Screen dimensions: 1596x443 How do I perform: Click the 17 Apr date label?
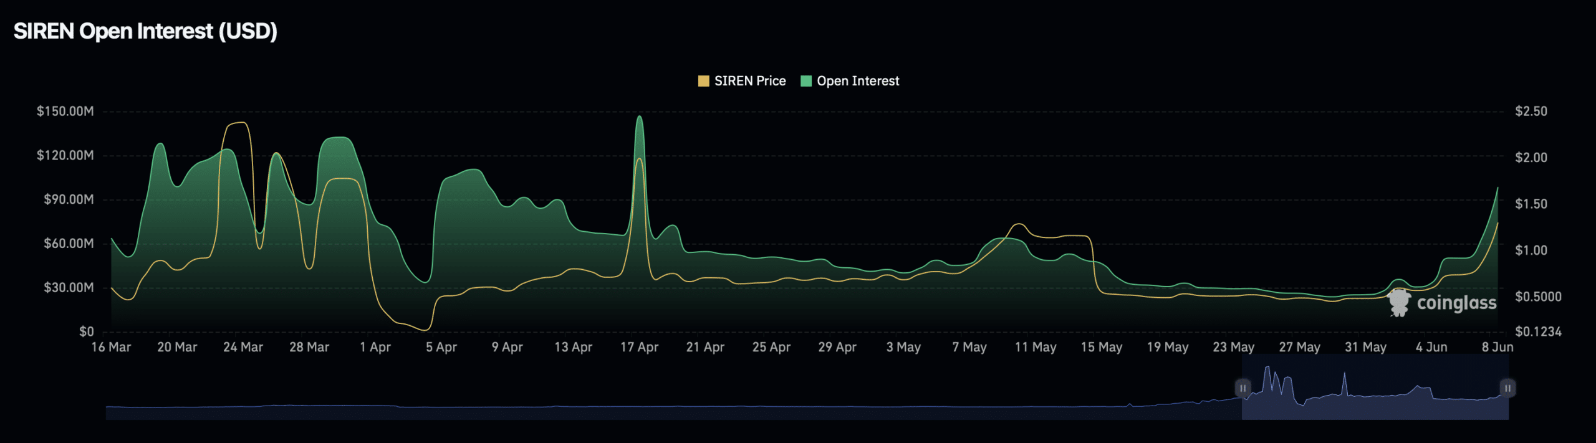(640, 347)
